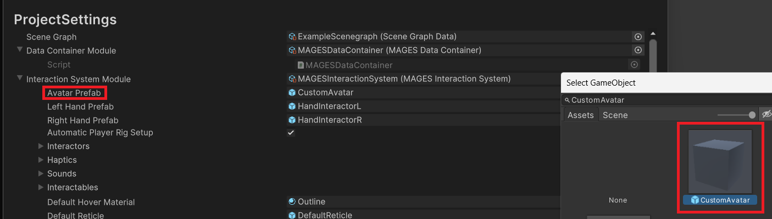Viewport: 772px width, 219px height.
Task: Click the Default Reticle field value
Action: click(424, 215)
